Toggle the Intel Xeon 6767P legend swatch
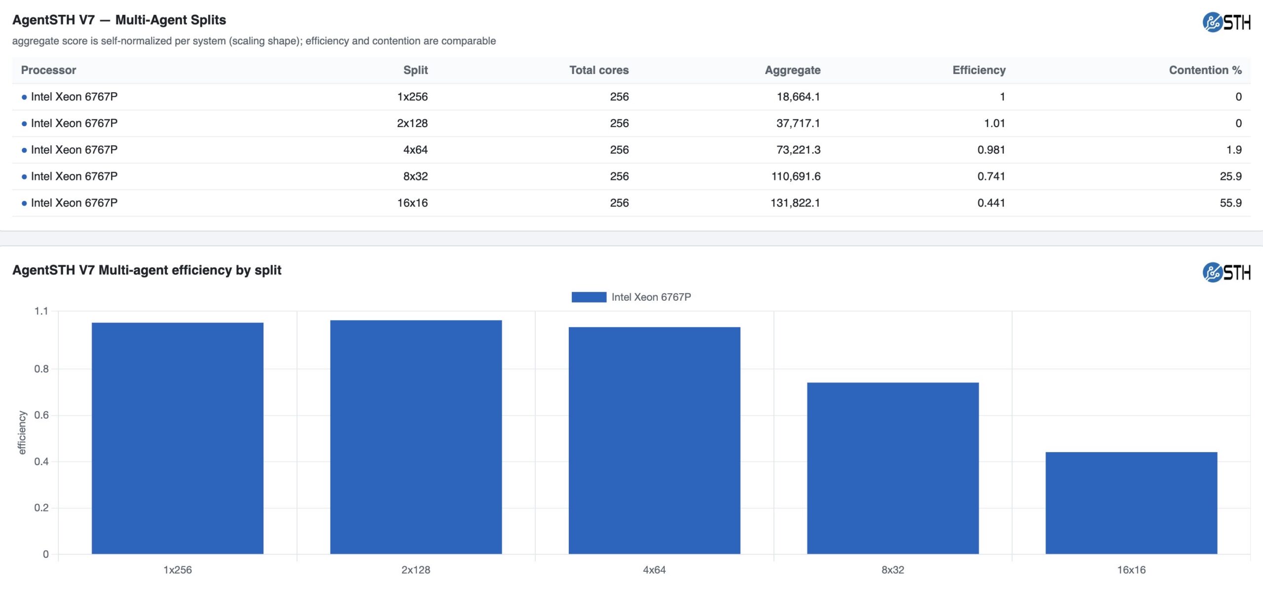 click(x=589, y=297)
